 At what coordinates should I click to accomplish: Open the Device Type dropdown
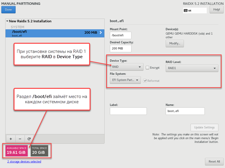[126, 67]
